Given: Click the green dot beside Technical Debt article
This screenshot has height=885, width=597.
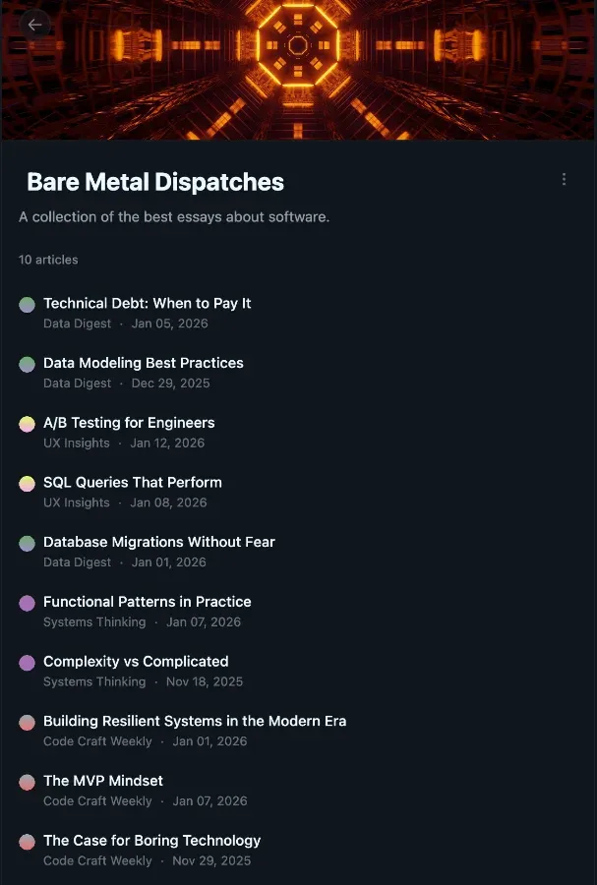Looking at the screenshot, I should 27,305.
